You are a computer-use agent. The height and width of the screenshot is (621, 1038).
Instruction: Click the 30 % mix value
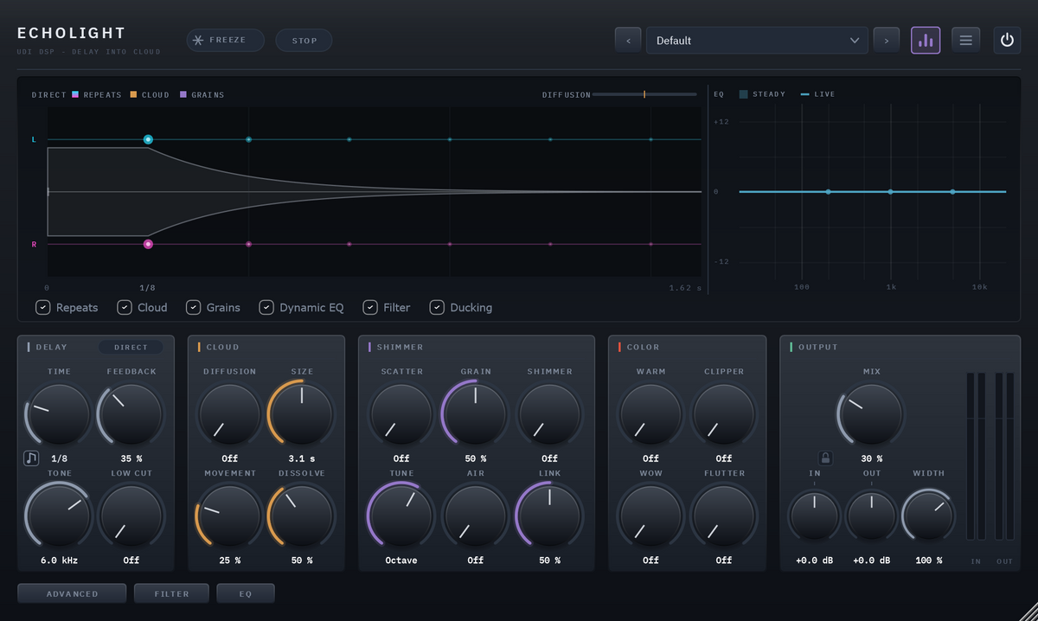tap(872, 458)
